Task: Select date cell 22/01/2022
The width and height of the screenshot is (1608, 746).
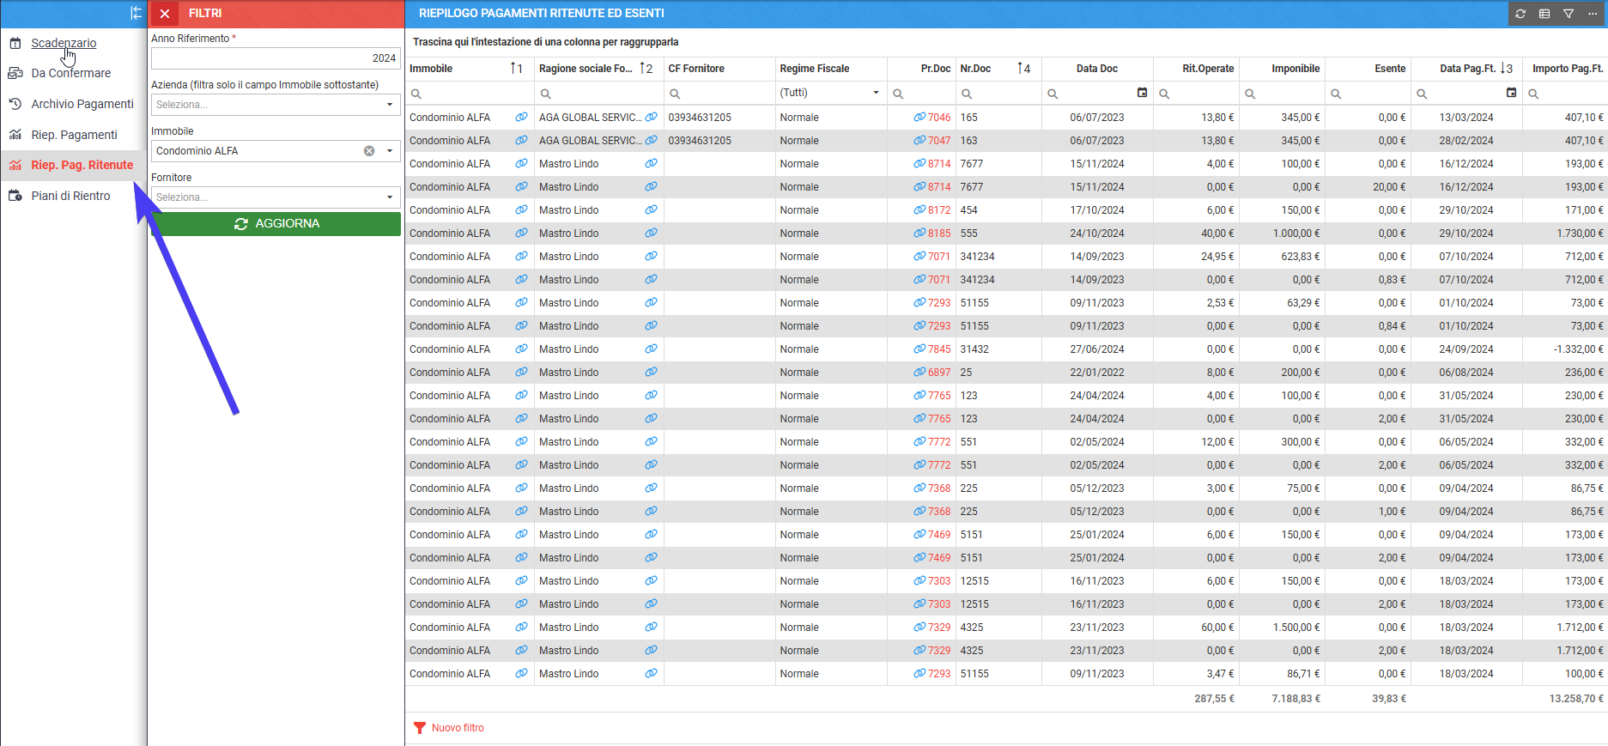Action: coord(1097,373)
